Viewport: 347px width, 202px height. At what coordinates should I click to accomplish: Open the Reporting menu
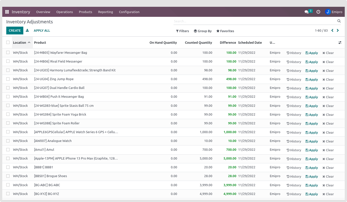click(105, 12)
